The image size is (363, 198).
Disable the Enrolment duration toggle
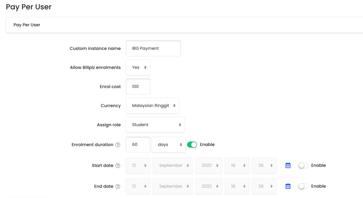click(192, 144)
